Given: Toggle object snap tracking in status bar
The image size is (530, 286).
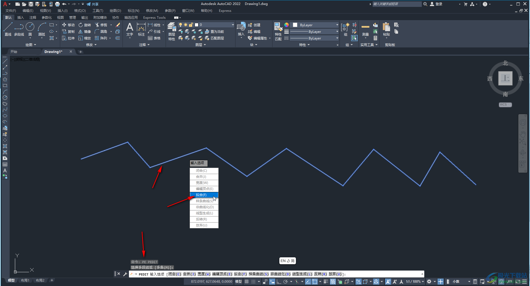Looking at the screenshot, I should (x=308, y=281).
